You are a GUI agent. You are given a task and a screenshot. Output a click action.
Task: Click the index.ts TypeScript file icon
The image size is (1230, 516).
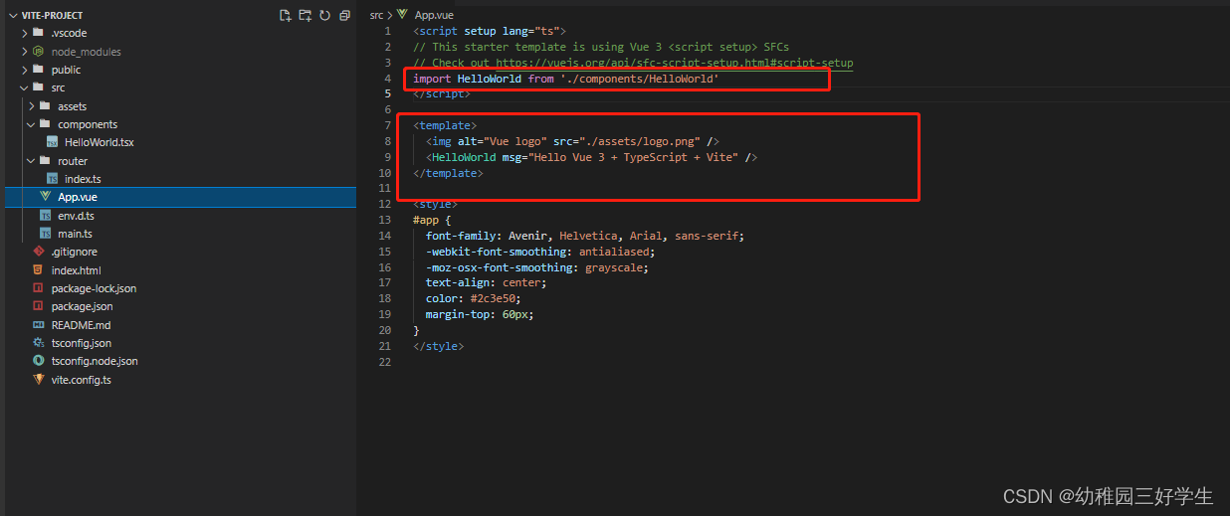52,179
